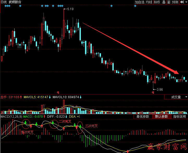Click the red q marker below the 3.96 low
Screen dimensions: 188x153
click(153, 92)
